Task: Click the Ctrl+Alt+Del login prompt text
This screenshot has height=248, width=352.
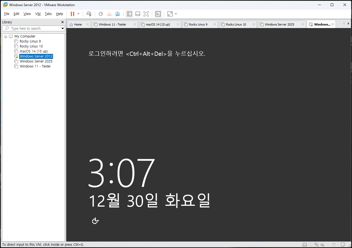Action: tap(147, 54)
